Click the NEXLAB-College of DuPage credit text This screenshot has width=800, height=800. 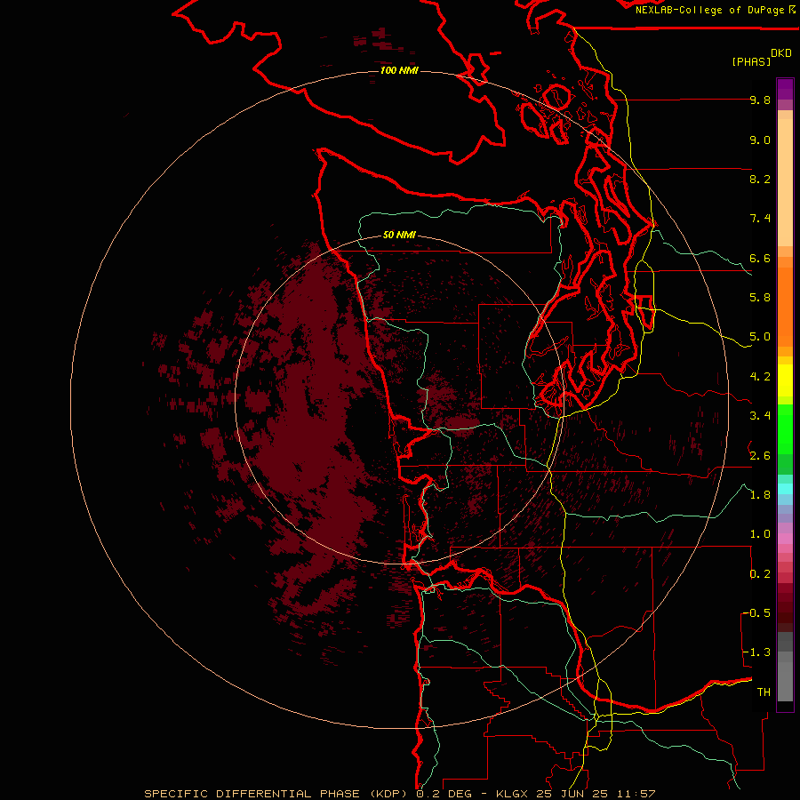click(x=710, y=10)
